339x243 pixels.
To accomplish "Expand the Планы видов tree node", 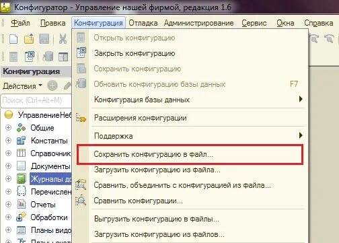I will pyautogui.click(x=8, y=230).
